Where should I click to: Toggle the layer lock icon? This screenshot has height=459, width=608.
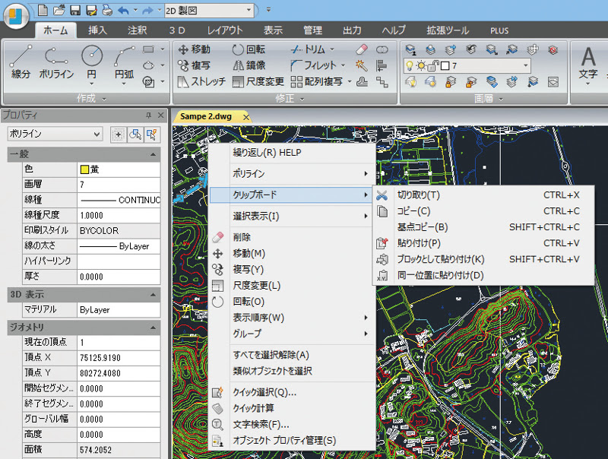[x=433, y=66]
